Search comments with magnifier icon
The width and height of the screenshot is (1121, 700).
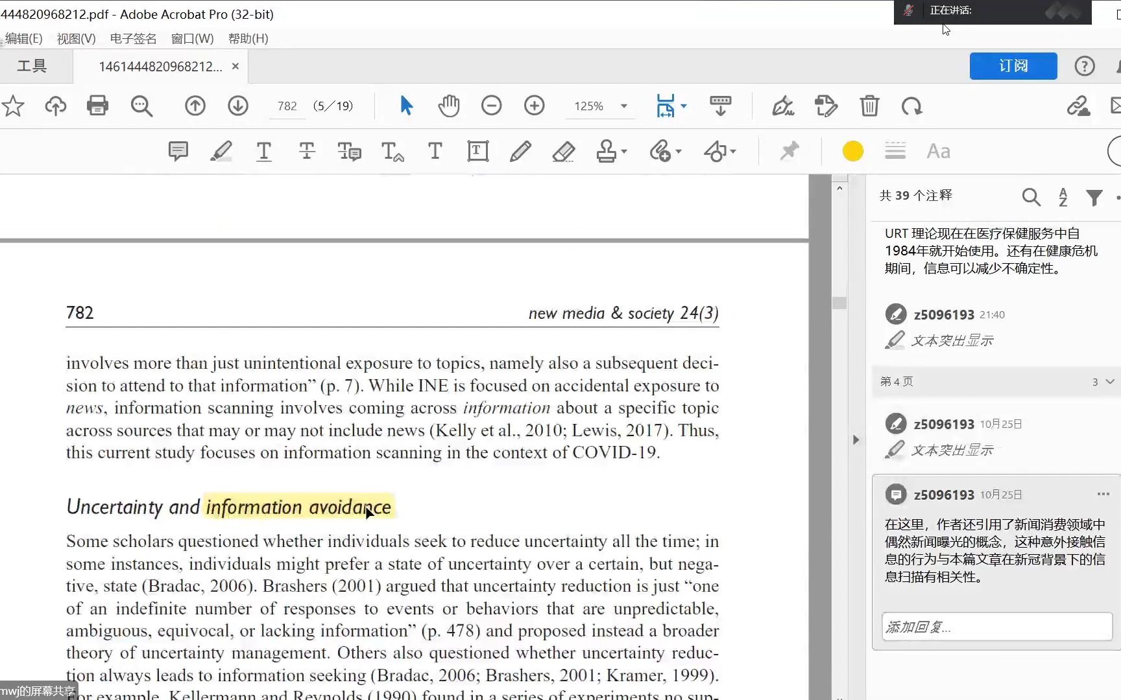(1031, 196)
